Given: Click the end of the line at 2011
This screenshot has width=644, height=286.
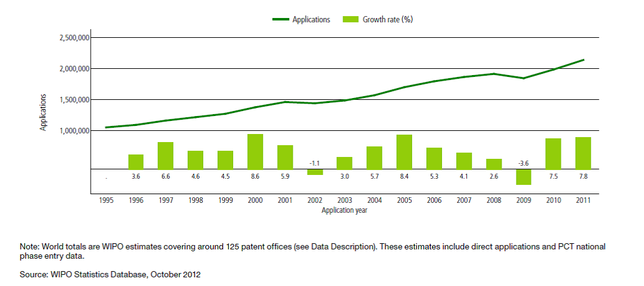Looking at the screenshot, I should (x=583, y=60).
